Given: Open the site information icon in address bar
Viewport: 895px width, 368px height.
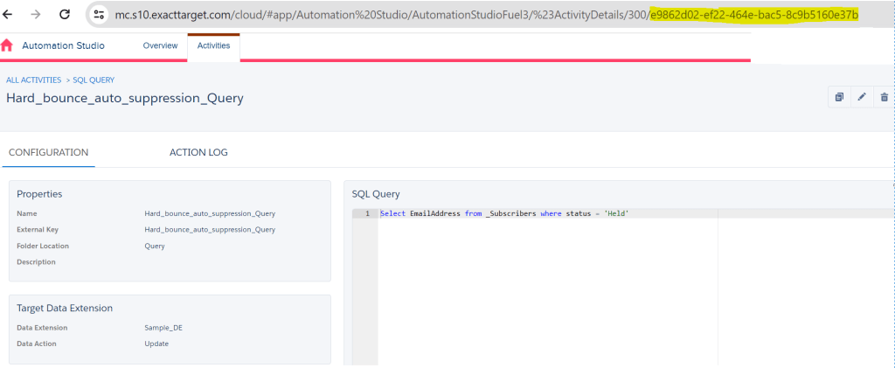Looking at the screenshot, I should pos(99,15).
